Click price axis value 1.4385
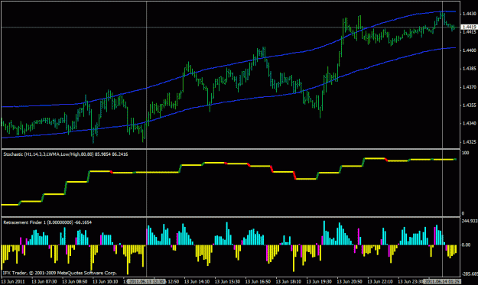478x285 pixels. coord(469,69)
